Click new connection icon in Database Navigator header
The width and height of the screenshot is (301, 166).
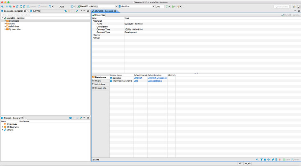click(x=66, y=11)
